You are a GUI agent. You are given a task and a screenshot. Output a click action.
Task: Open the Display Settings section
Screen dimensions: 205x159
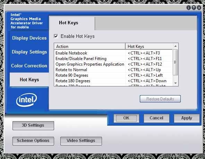(x=29, y=52)
